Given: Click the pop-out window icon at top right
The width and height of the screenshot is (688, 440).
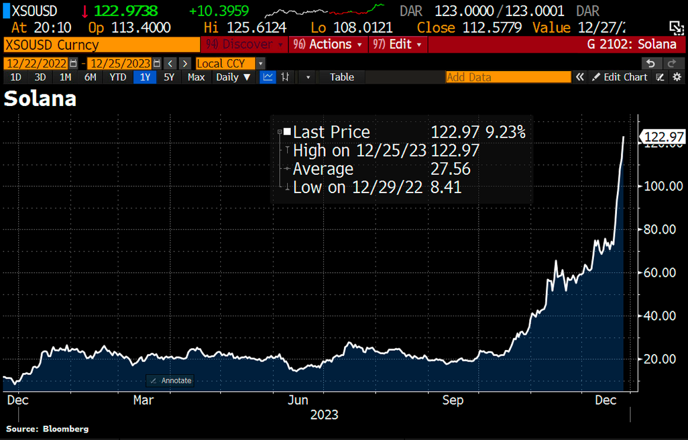Looking at the screenshot, I should coord(675,27).
